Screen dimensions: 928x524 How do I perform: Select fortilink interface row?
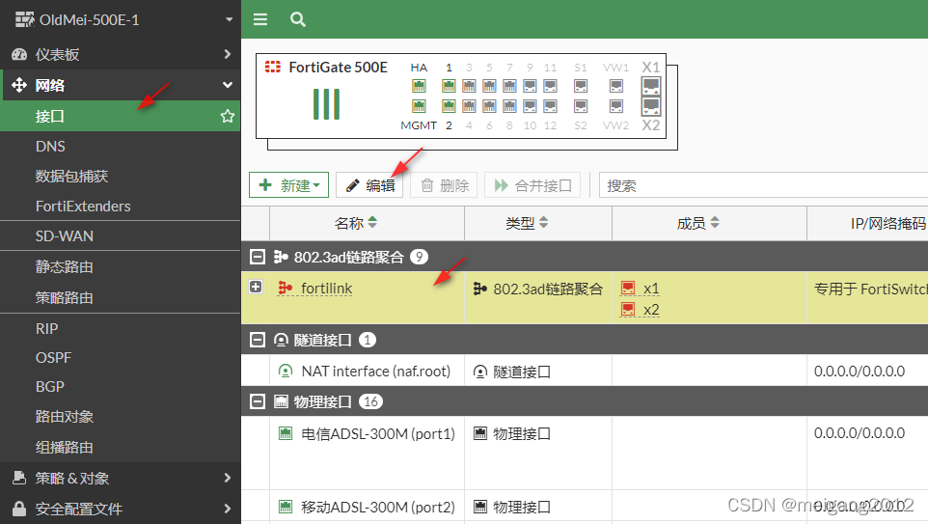point(585,298)
